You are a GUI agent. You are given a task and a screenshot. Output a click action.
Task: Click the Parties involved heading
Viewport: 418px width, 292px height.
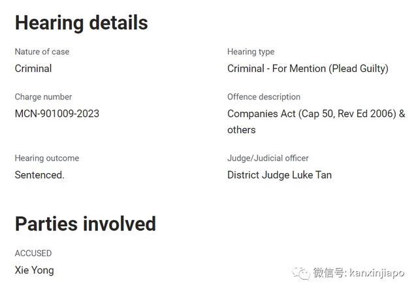tap(86, 223)
